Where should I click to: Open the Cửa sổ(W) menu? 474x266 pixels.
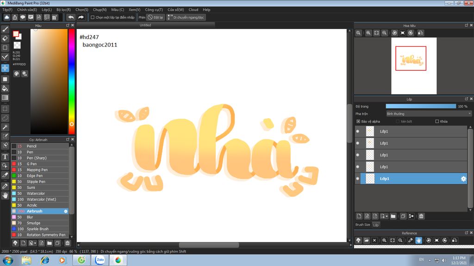click(x=175, y=10)
